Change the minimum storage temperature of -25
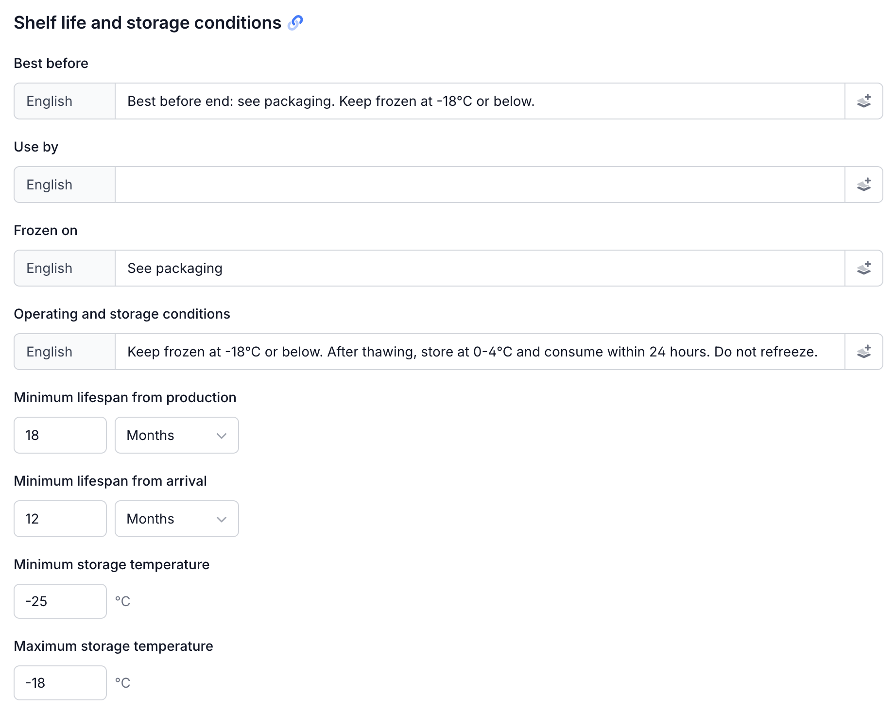The width and height of the screenshot is (895, 712). tap(60, 601)
